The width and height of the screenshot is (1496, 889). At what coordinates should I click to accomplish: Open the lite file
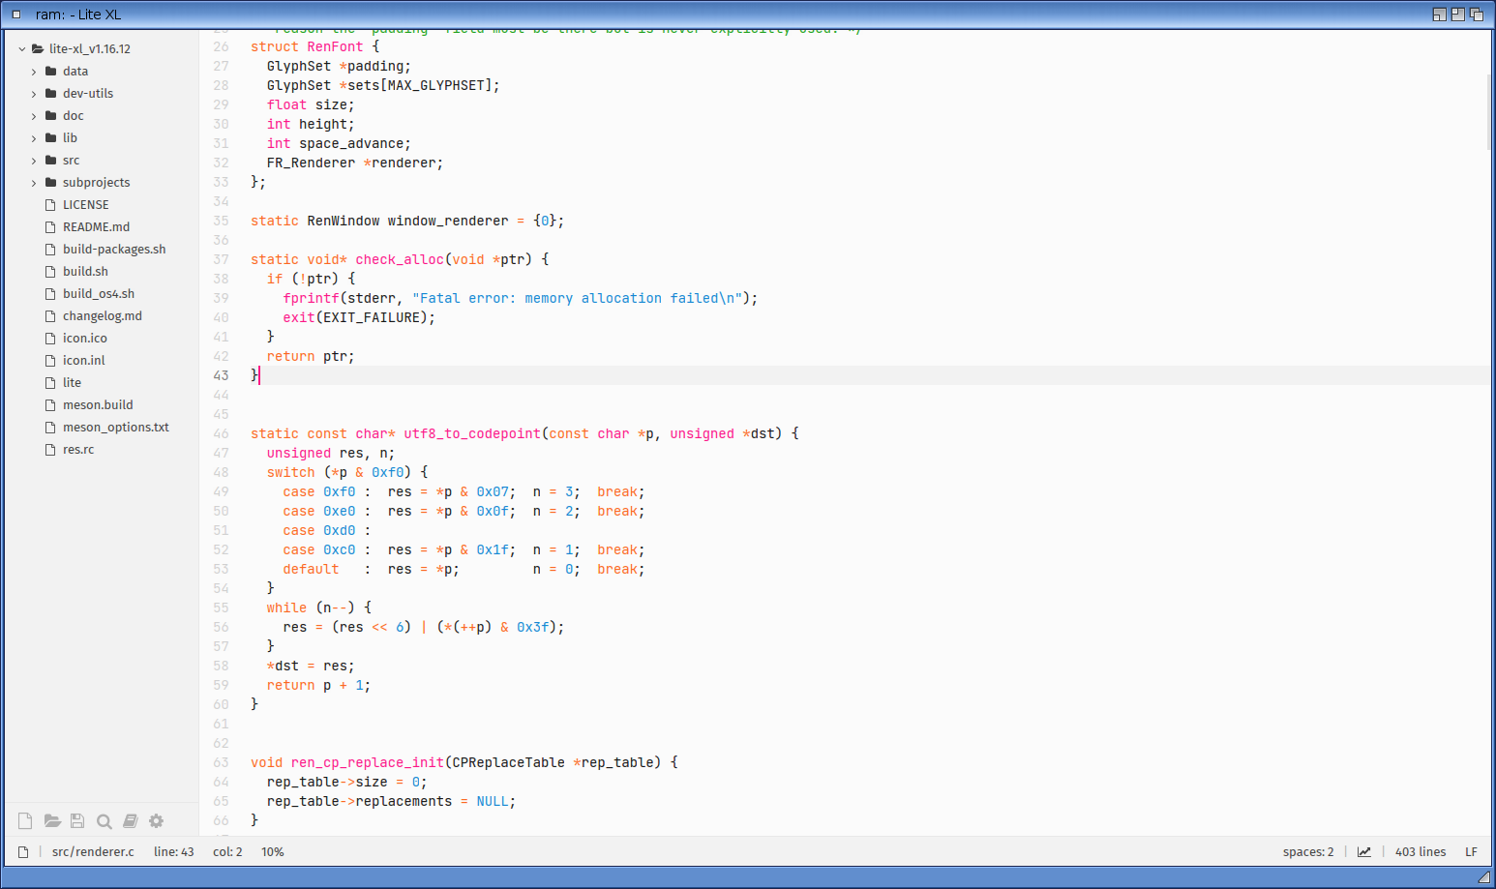[72, 383]
